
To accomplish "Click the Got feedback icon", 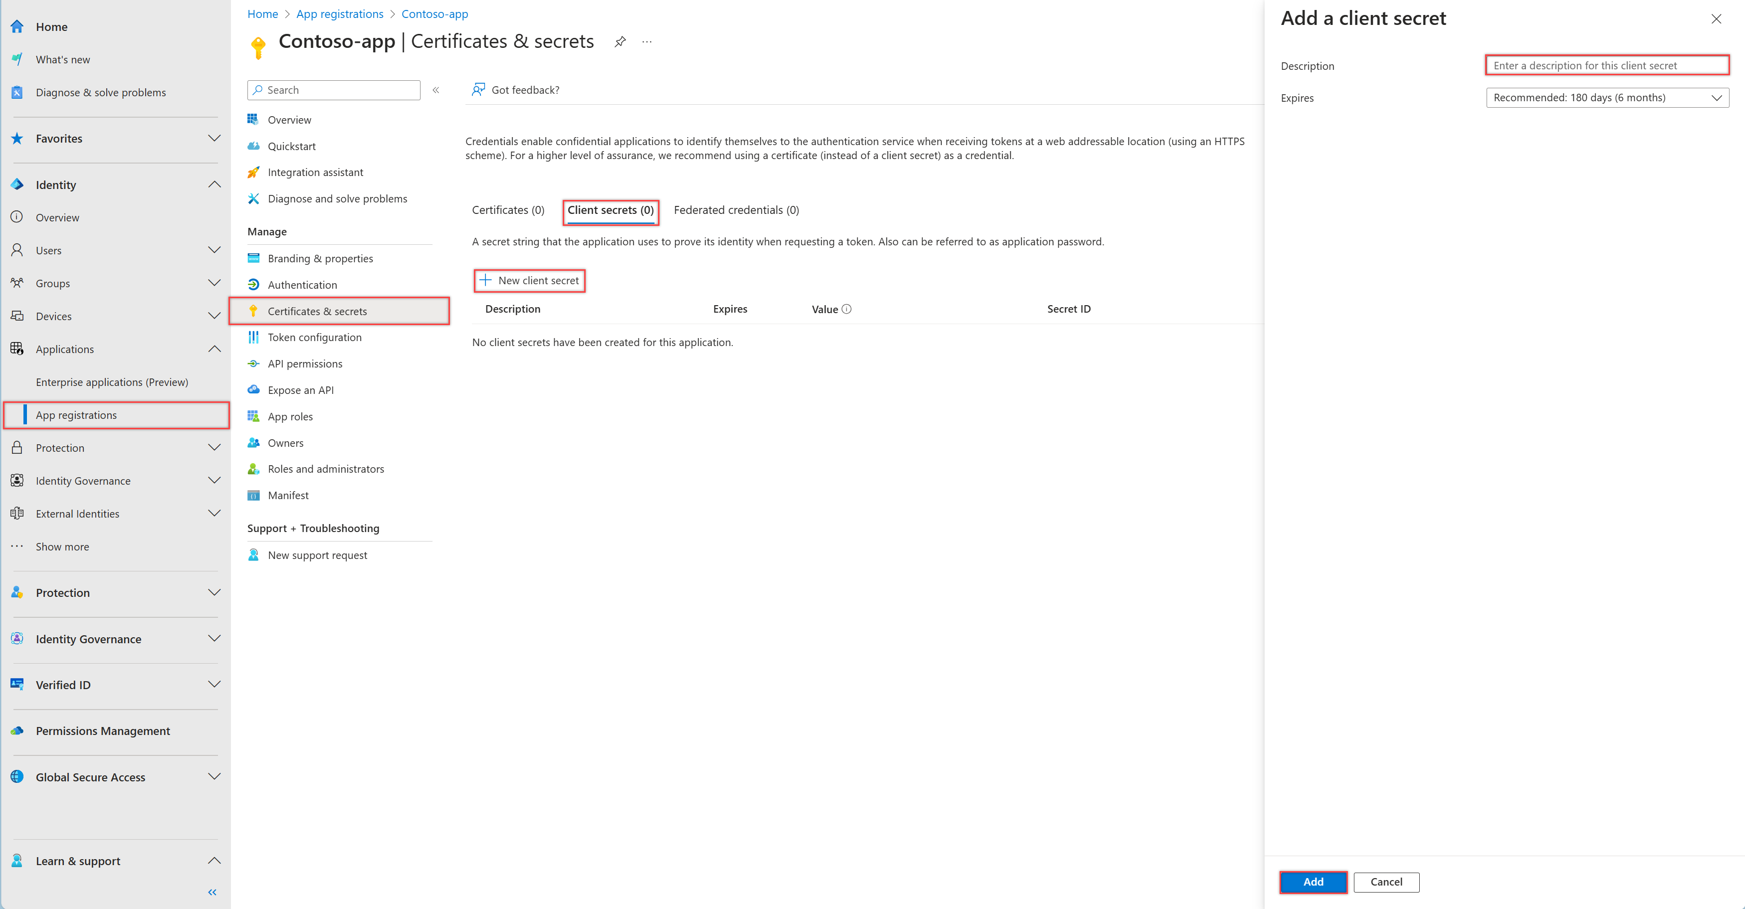I will pyautogui.click(x=478, y=89).
